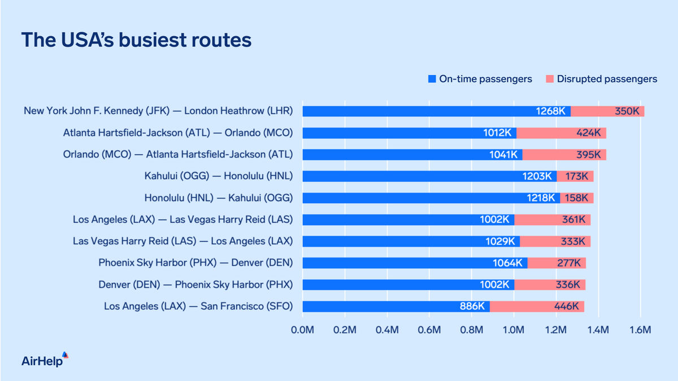Select the Kahului — Honolulu route label
Viewport: 678px width, 381px height.
point(218,176)
